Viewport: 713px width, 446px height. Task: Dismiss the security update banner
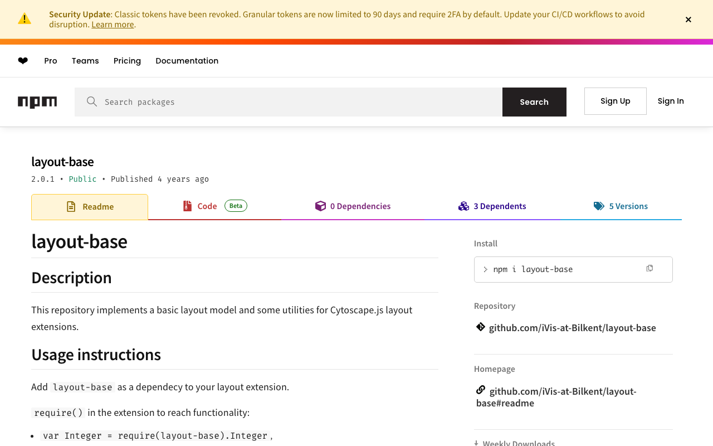pyautogui.click(x=688, y=20)
